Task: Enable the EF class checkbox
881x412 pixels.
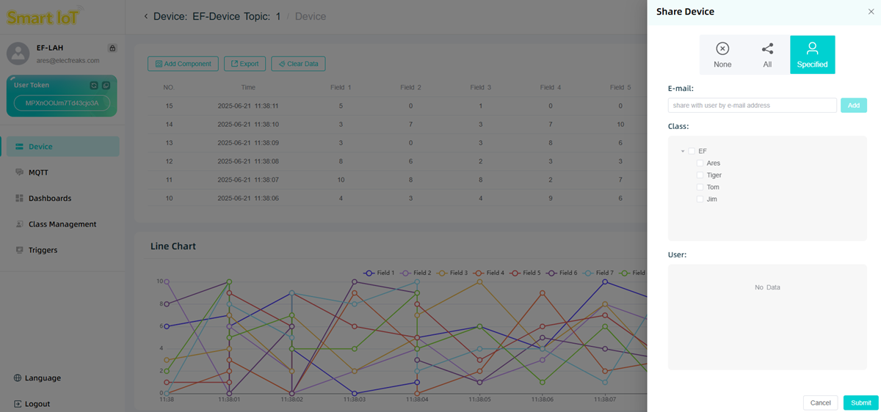Action: 692,151
